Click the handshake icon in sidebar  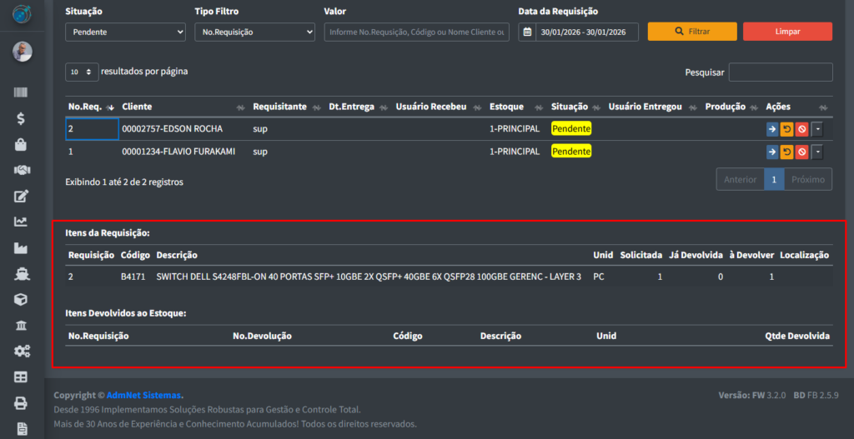(22, 170)
